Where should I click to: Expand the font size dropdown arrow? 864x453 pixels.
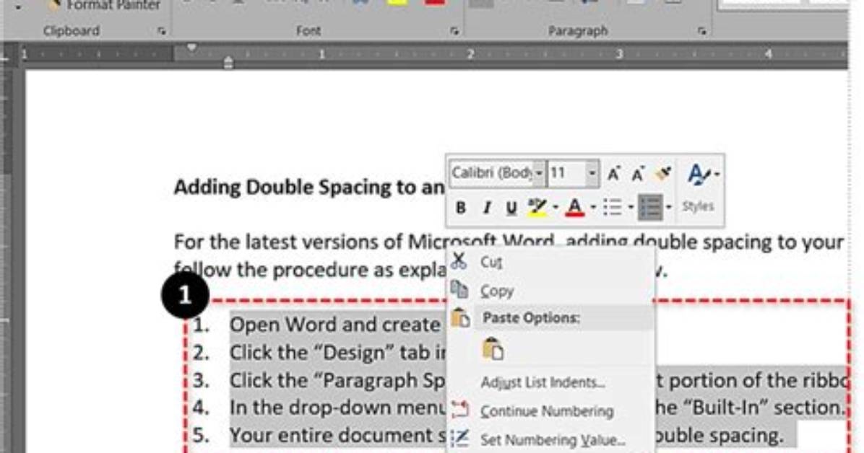pyautogui.click(x=592, y=173)
